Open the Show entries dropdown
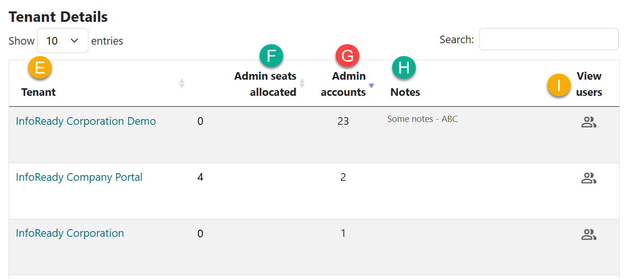 tap(63, 41)
